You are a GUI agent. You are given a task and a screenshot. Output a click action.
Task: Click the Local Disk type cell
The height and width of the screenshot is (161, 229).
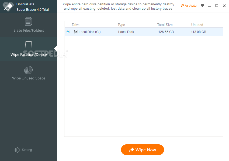click(126, 32)
